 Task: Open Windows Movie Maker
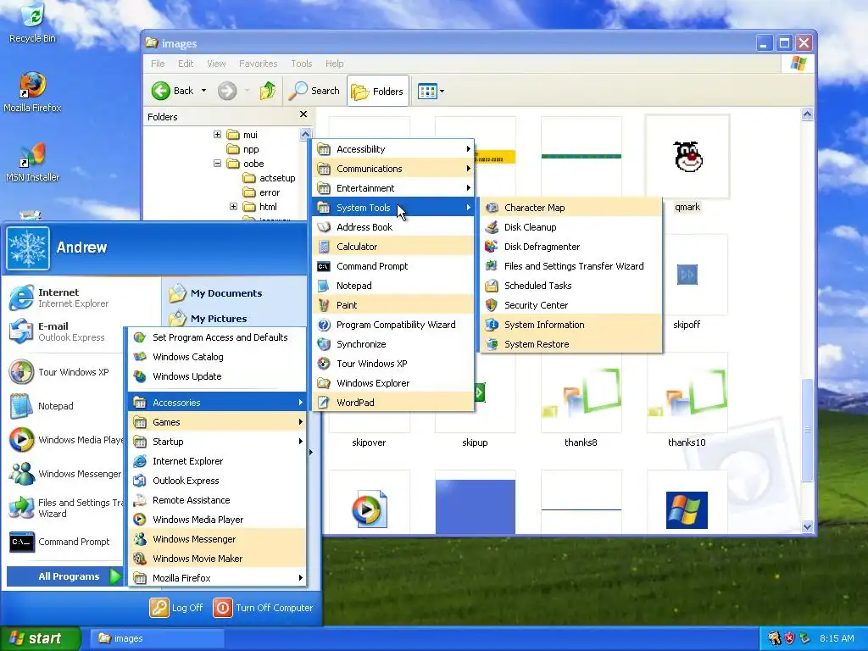217,559
